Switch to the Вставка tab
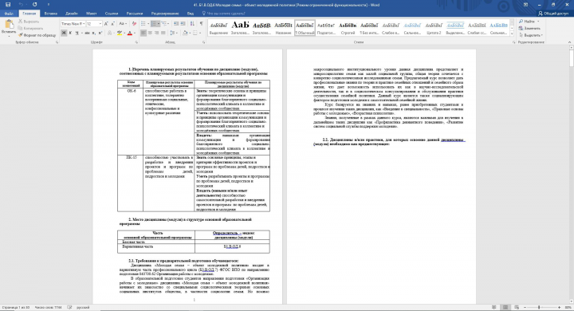 50,14
